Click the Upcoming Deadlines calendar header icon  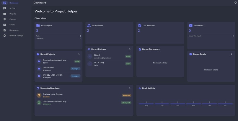coord(38,88)
